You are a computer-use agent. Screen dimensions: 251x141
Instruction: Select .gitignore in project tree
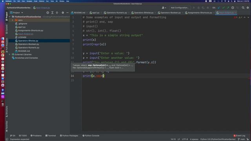coord(39,23)
